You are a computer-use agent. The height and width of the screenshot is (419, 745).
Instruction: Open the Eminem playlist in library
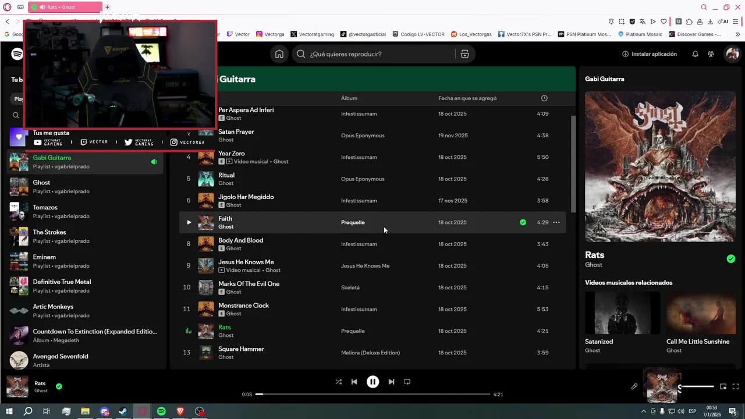click(x=85, y=261)
